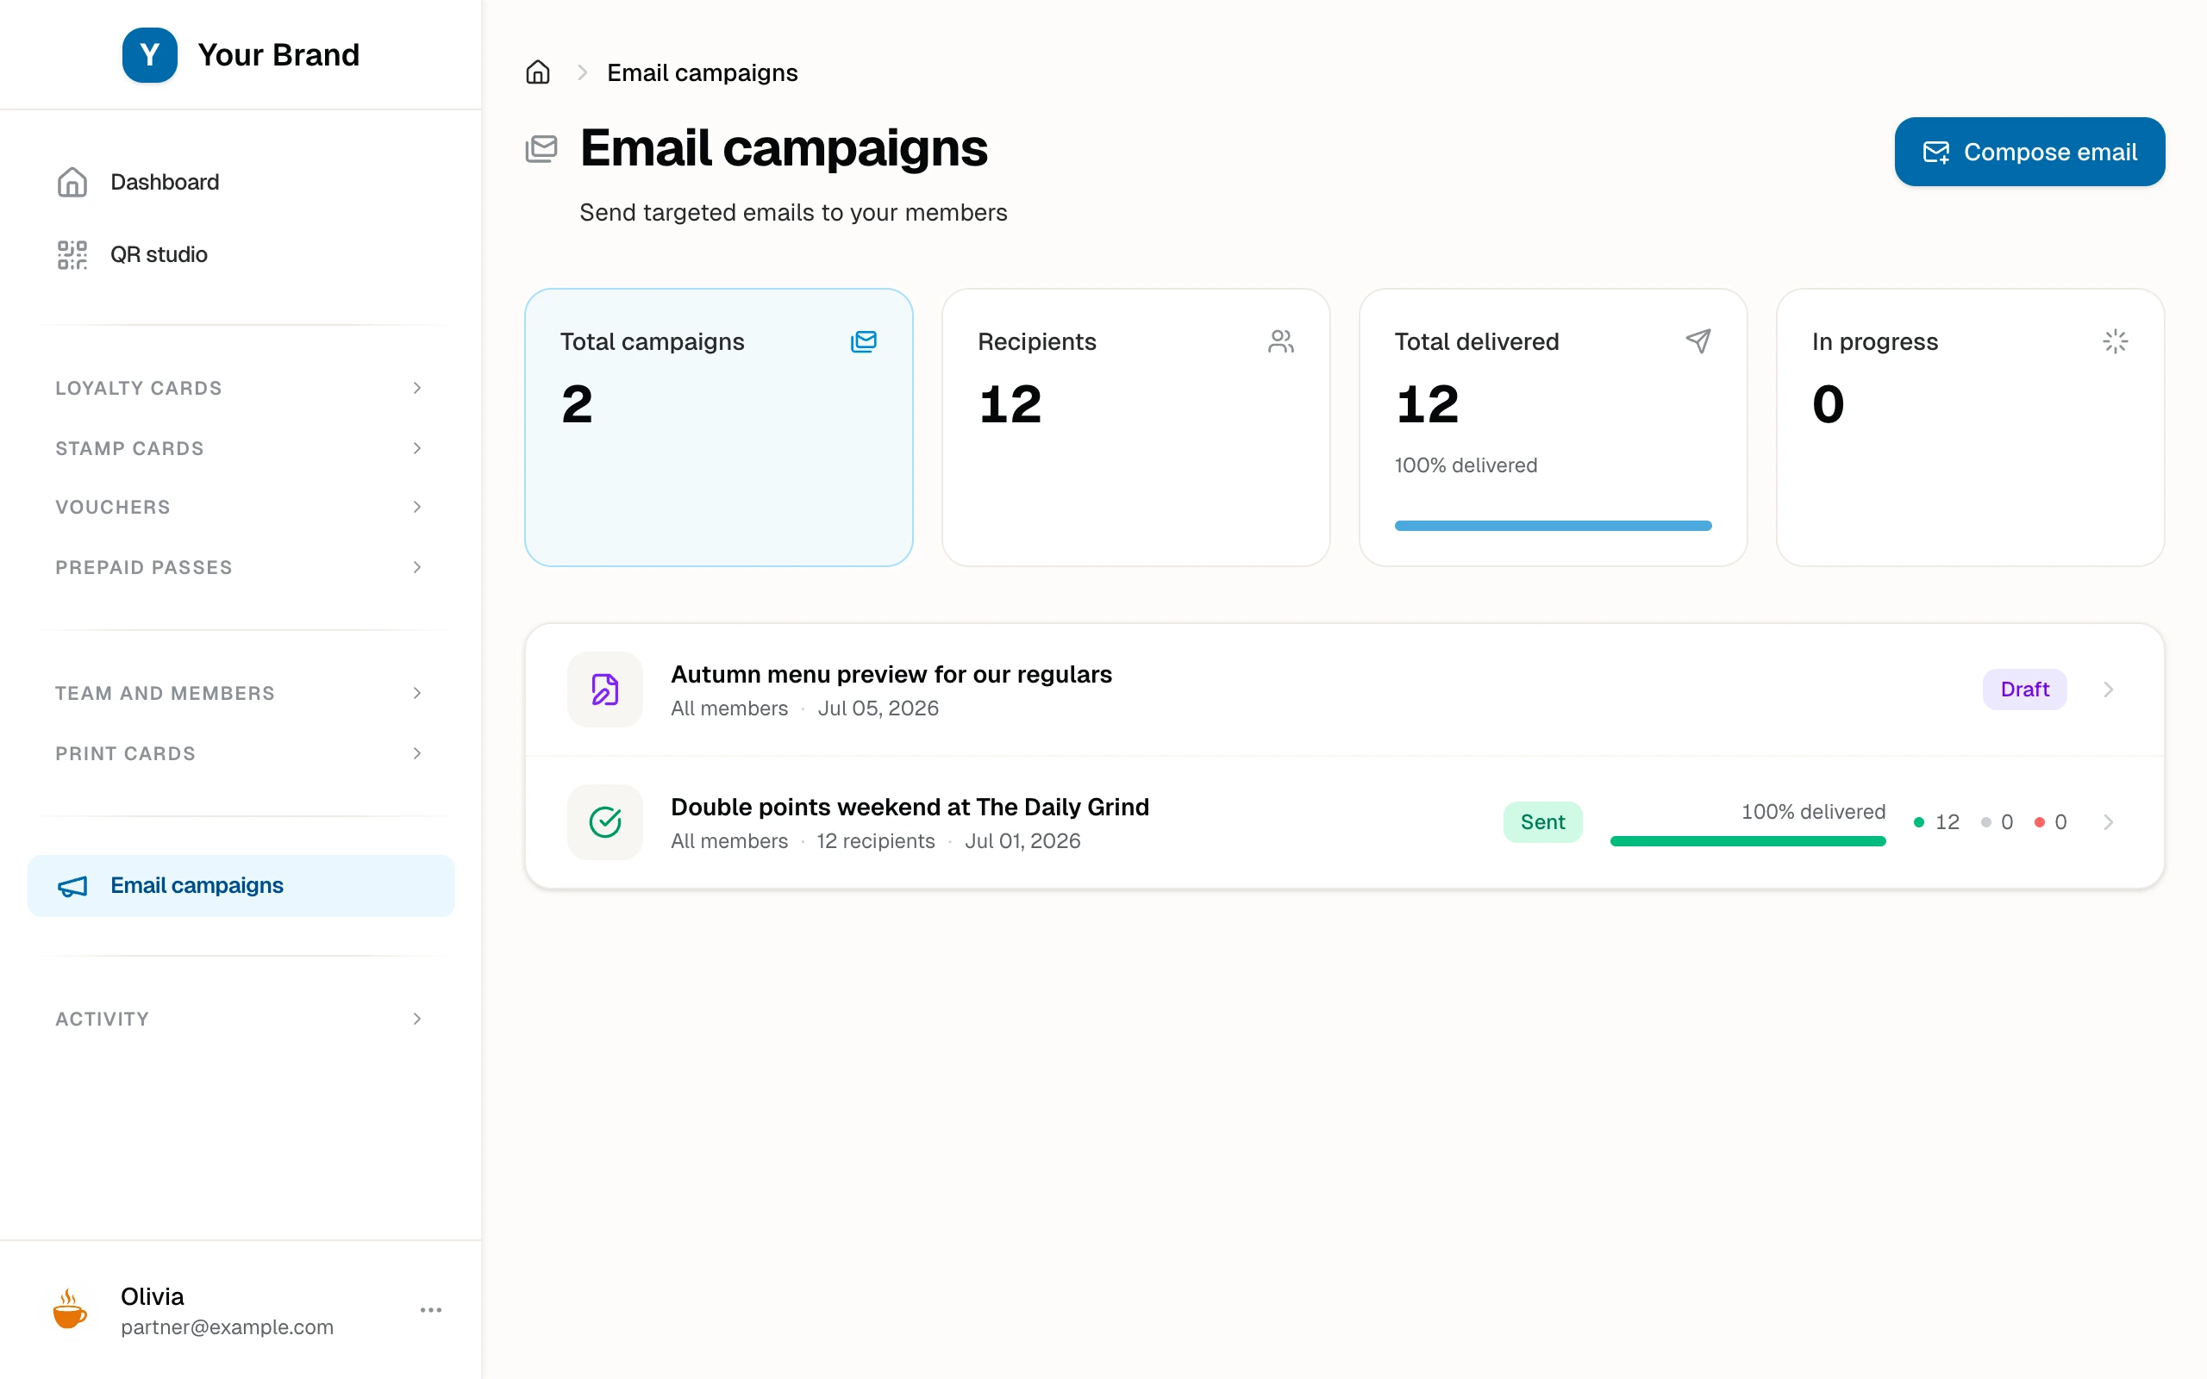Click 'Send targeted emails to your members' subtitle
The width and height of the screenshot is (2207, 1379).
(x=793, y=213)
